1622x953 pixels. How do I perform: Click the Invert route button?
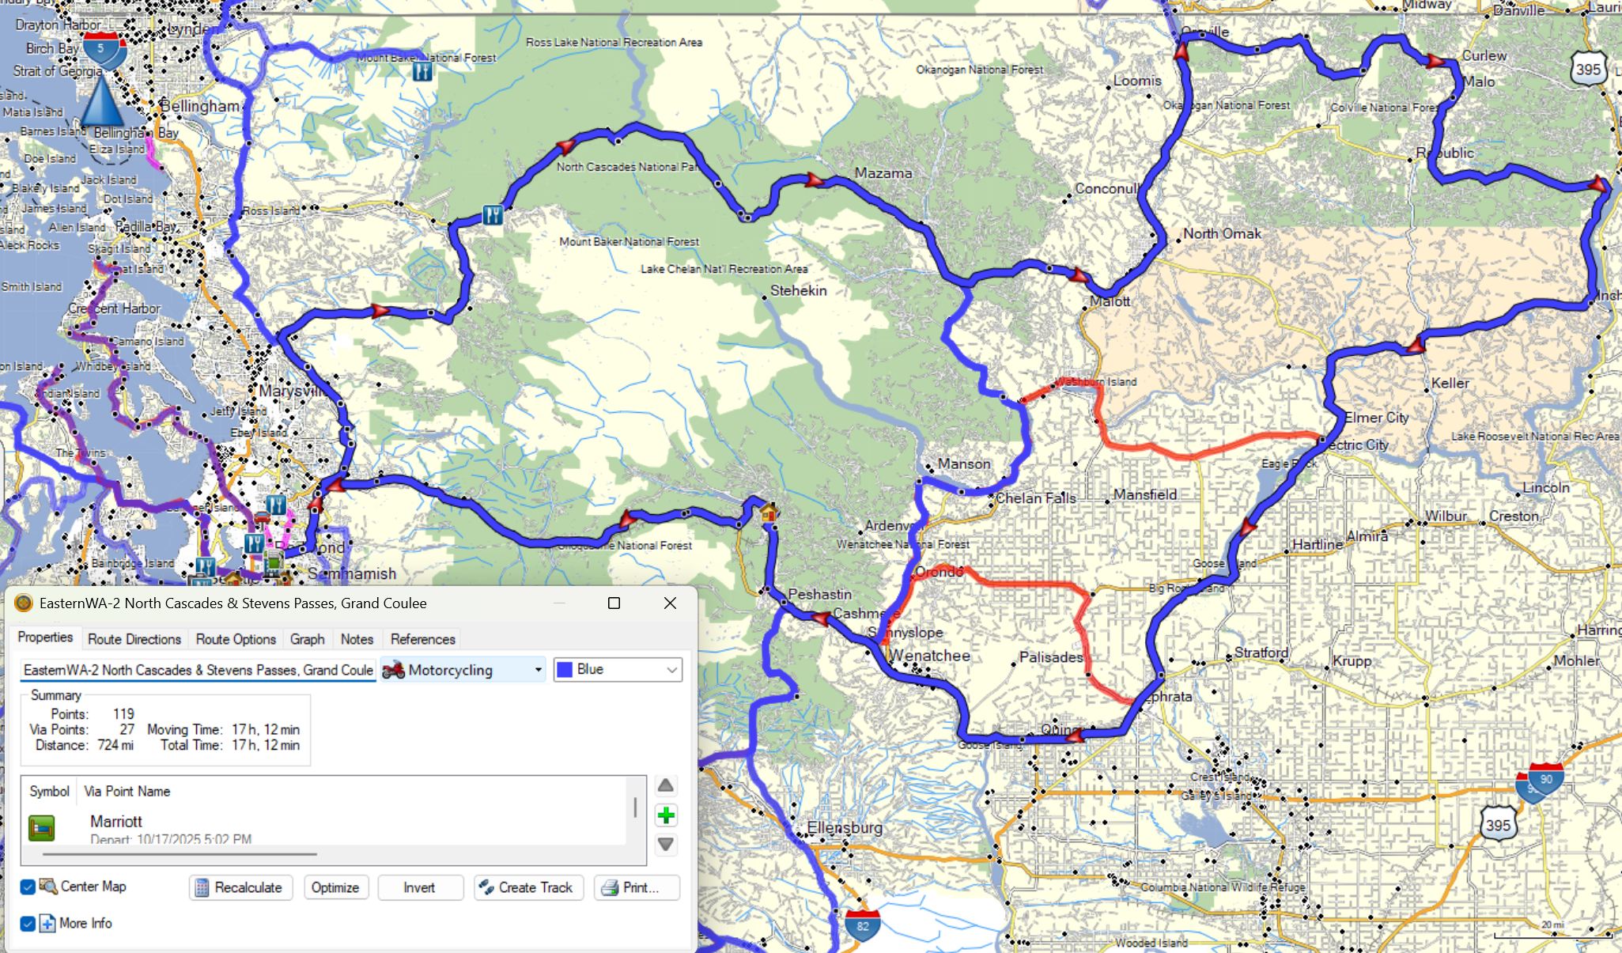click(419, 887)
